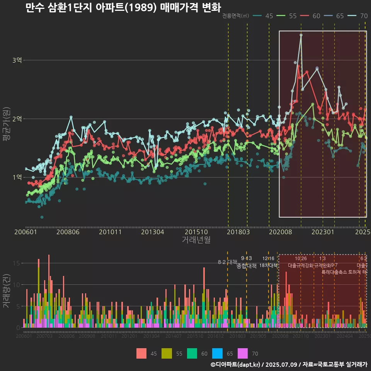This screenshot has width=371, height=371.
Task: Click the 200601 price chart x-axis label
Action: click(x=26, y=232)
